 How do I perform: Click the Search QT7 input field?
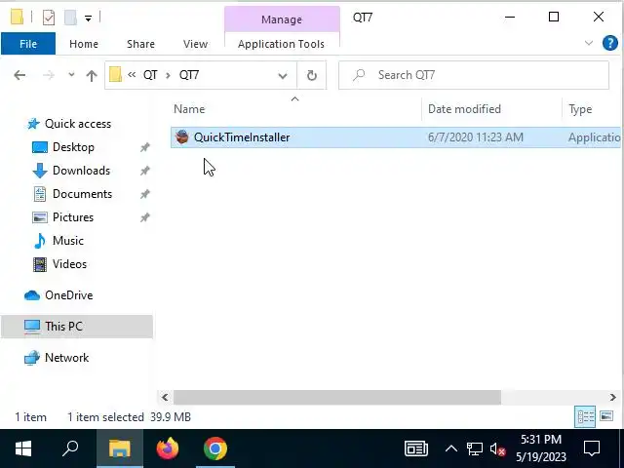tap(474, 75)
